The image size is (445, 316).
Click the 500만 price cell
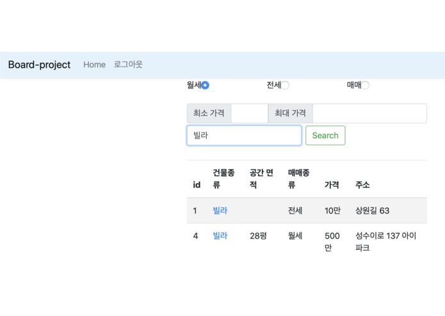coord(332,242)
